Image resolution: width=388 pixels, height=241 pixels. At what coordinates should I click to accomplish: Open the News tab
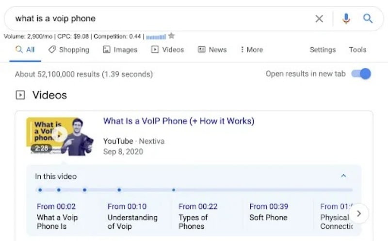coord(212,50)
